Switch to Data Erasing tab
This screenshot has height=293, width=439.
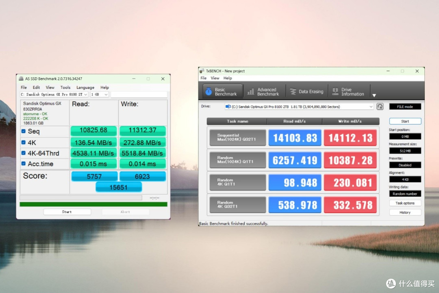click(x=306, y=92)
